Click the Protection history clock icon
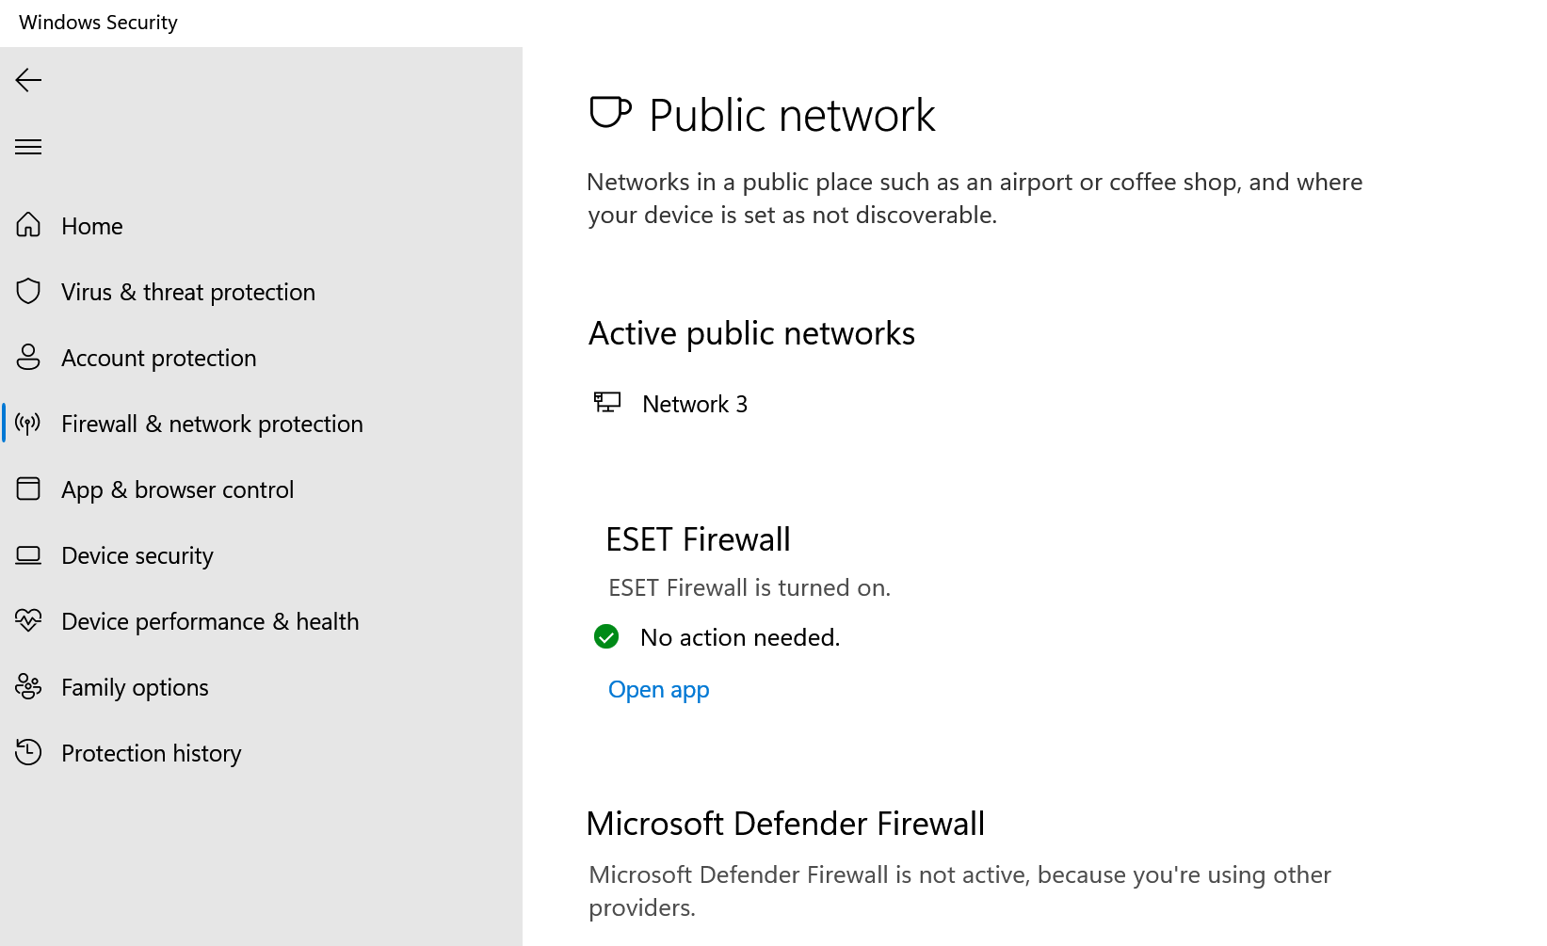Image resolution: width=1547 pixels, height=946 pixels. coord(28,752)
